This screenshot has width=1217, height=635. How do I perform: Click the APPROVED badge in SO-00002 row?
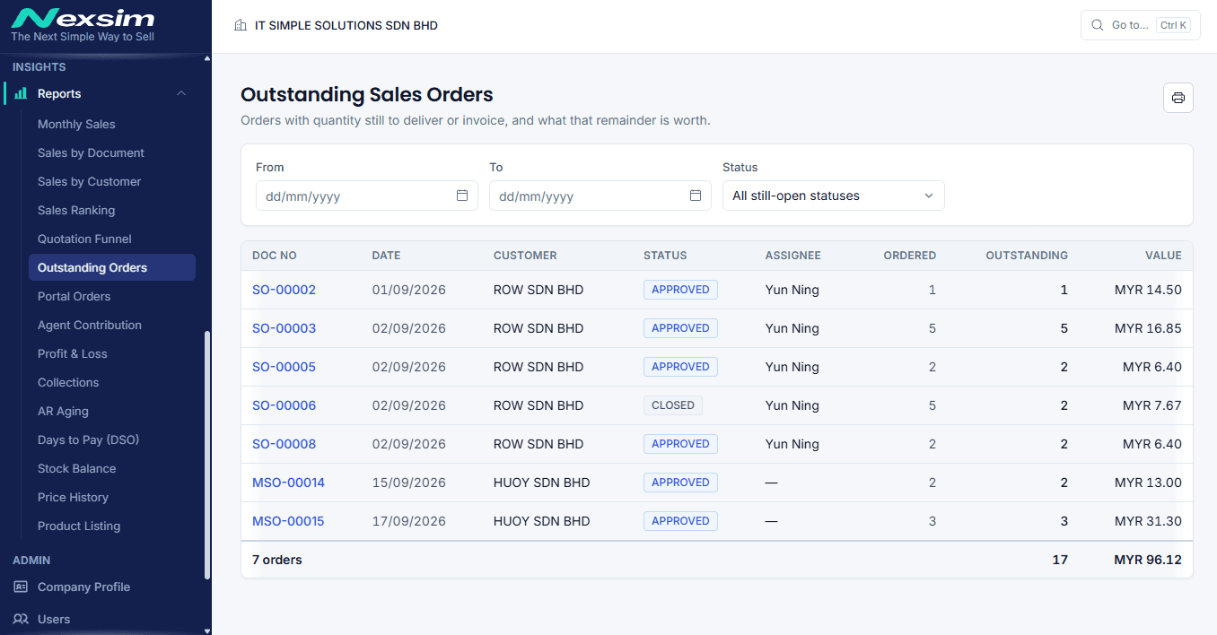[x=680, y=290]
